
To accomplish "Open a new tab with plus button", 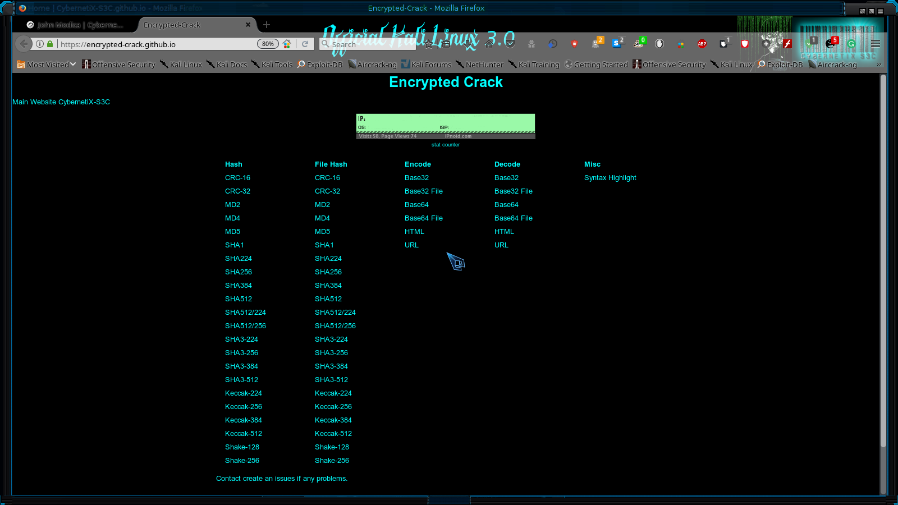I will pyautogui.click(x=267, y=25).
